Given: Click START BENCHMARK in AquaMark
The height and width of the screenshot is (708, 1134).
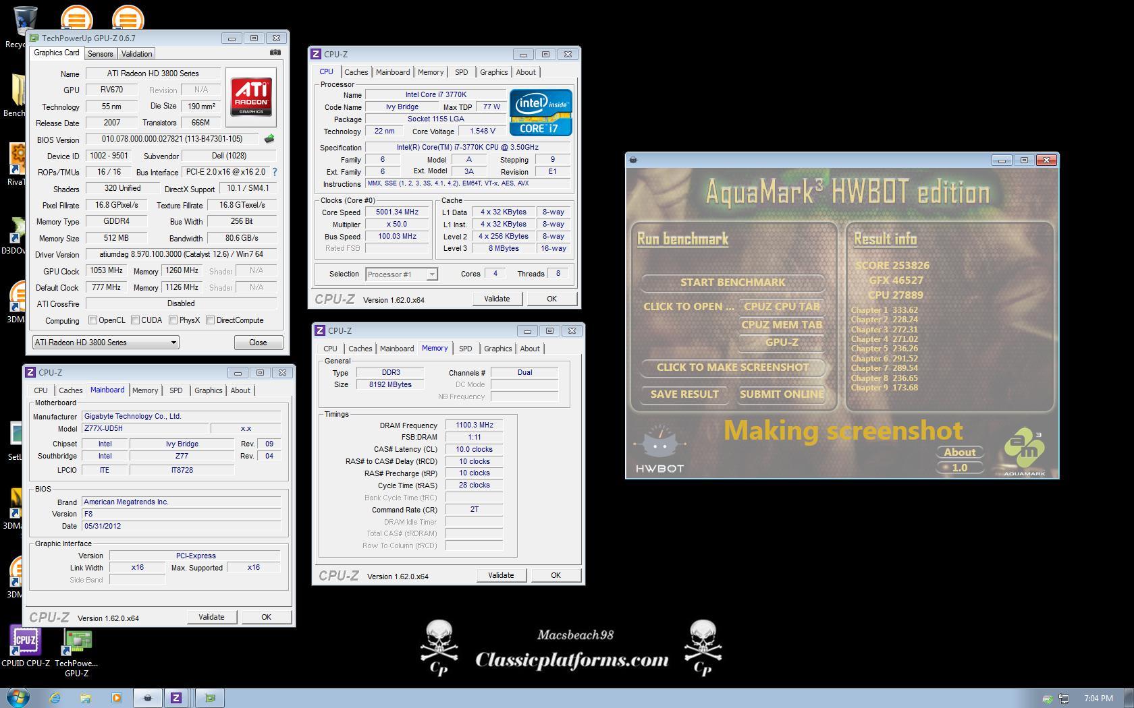Looking at the screenshot, I should click(x=732, y=283).
